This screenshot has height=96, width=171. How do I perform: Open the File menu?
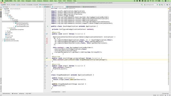(15, 1)
